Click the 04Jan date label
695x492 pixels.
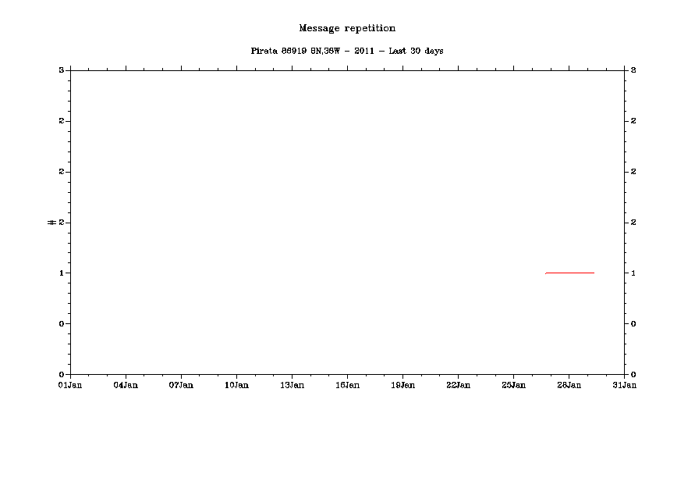126,385
